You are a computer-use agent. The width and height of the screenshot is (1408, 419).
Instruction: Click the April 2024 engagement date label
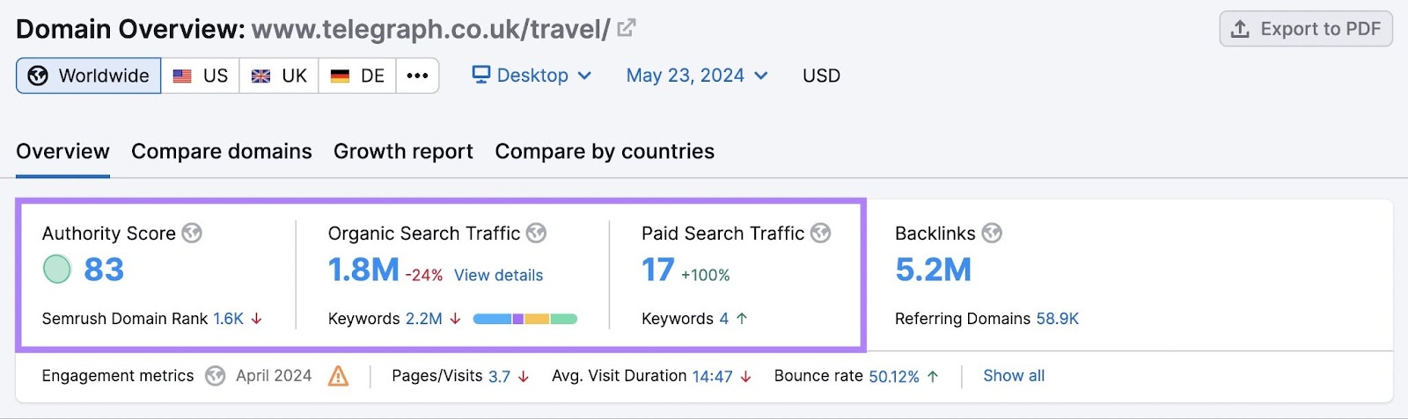click(274, 376)
